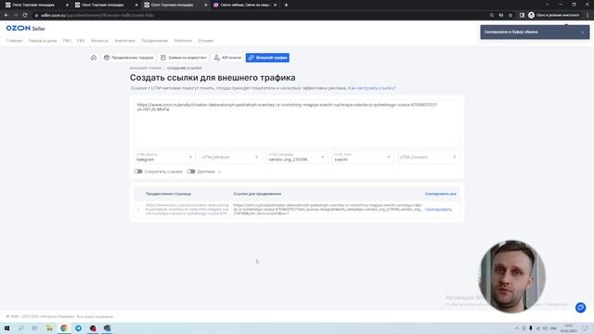Open the Финансы menu item

tap(99, 41)
